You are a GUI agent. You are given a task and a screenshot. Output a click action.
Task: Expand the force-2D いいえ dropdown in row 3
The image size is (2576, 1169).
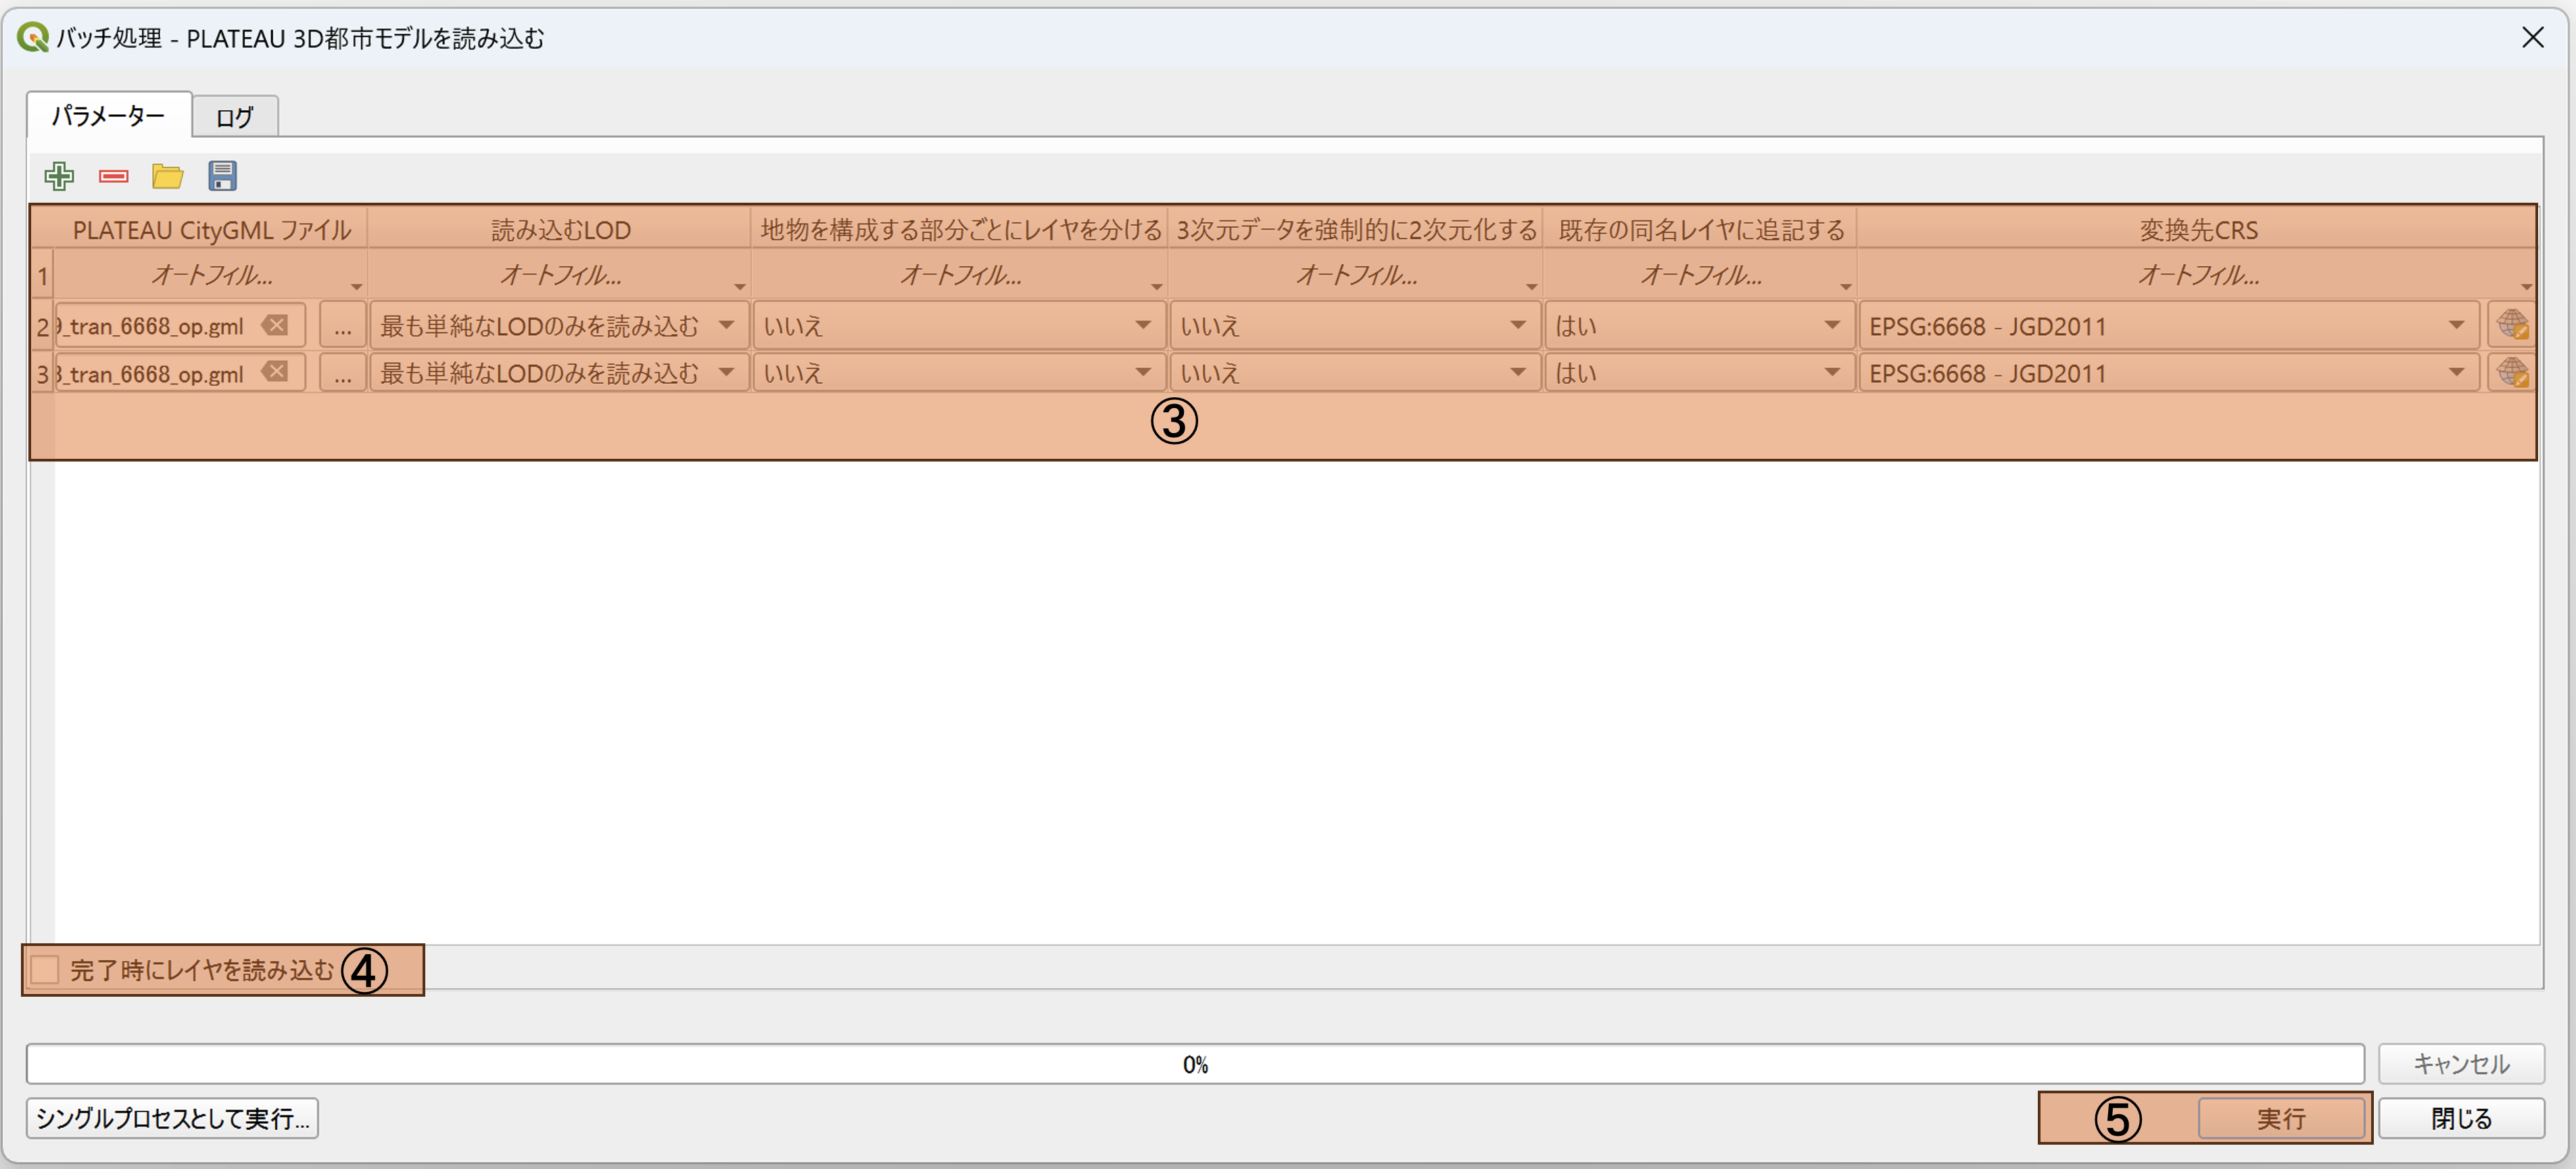pyautogui.click(x=1355, y=373)
